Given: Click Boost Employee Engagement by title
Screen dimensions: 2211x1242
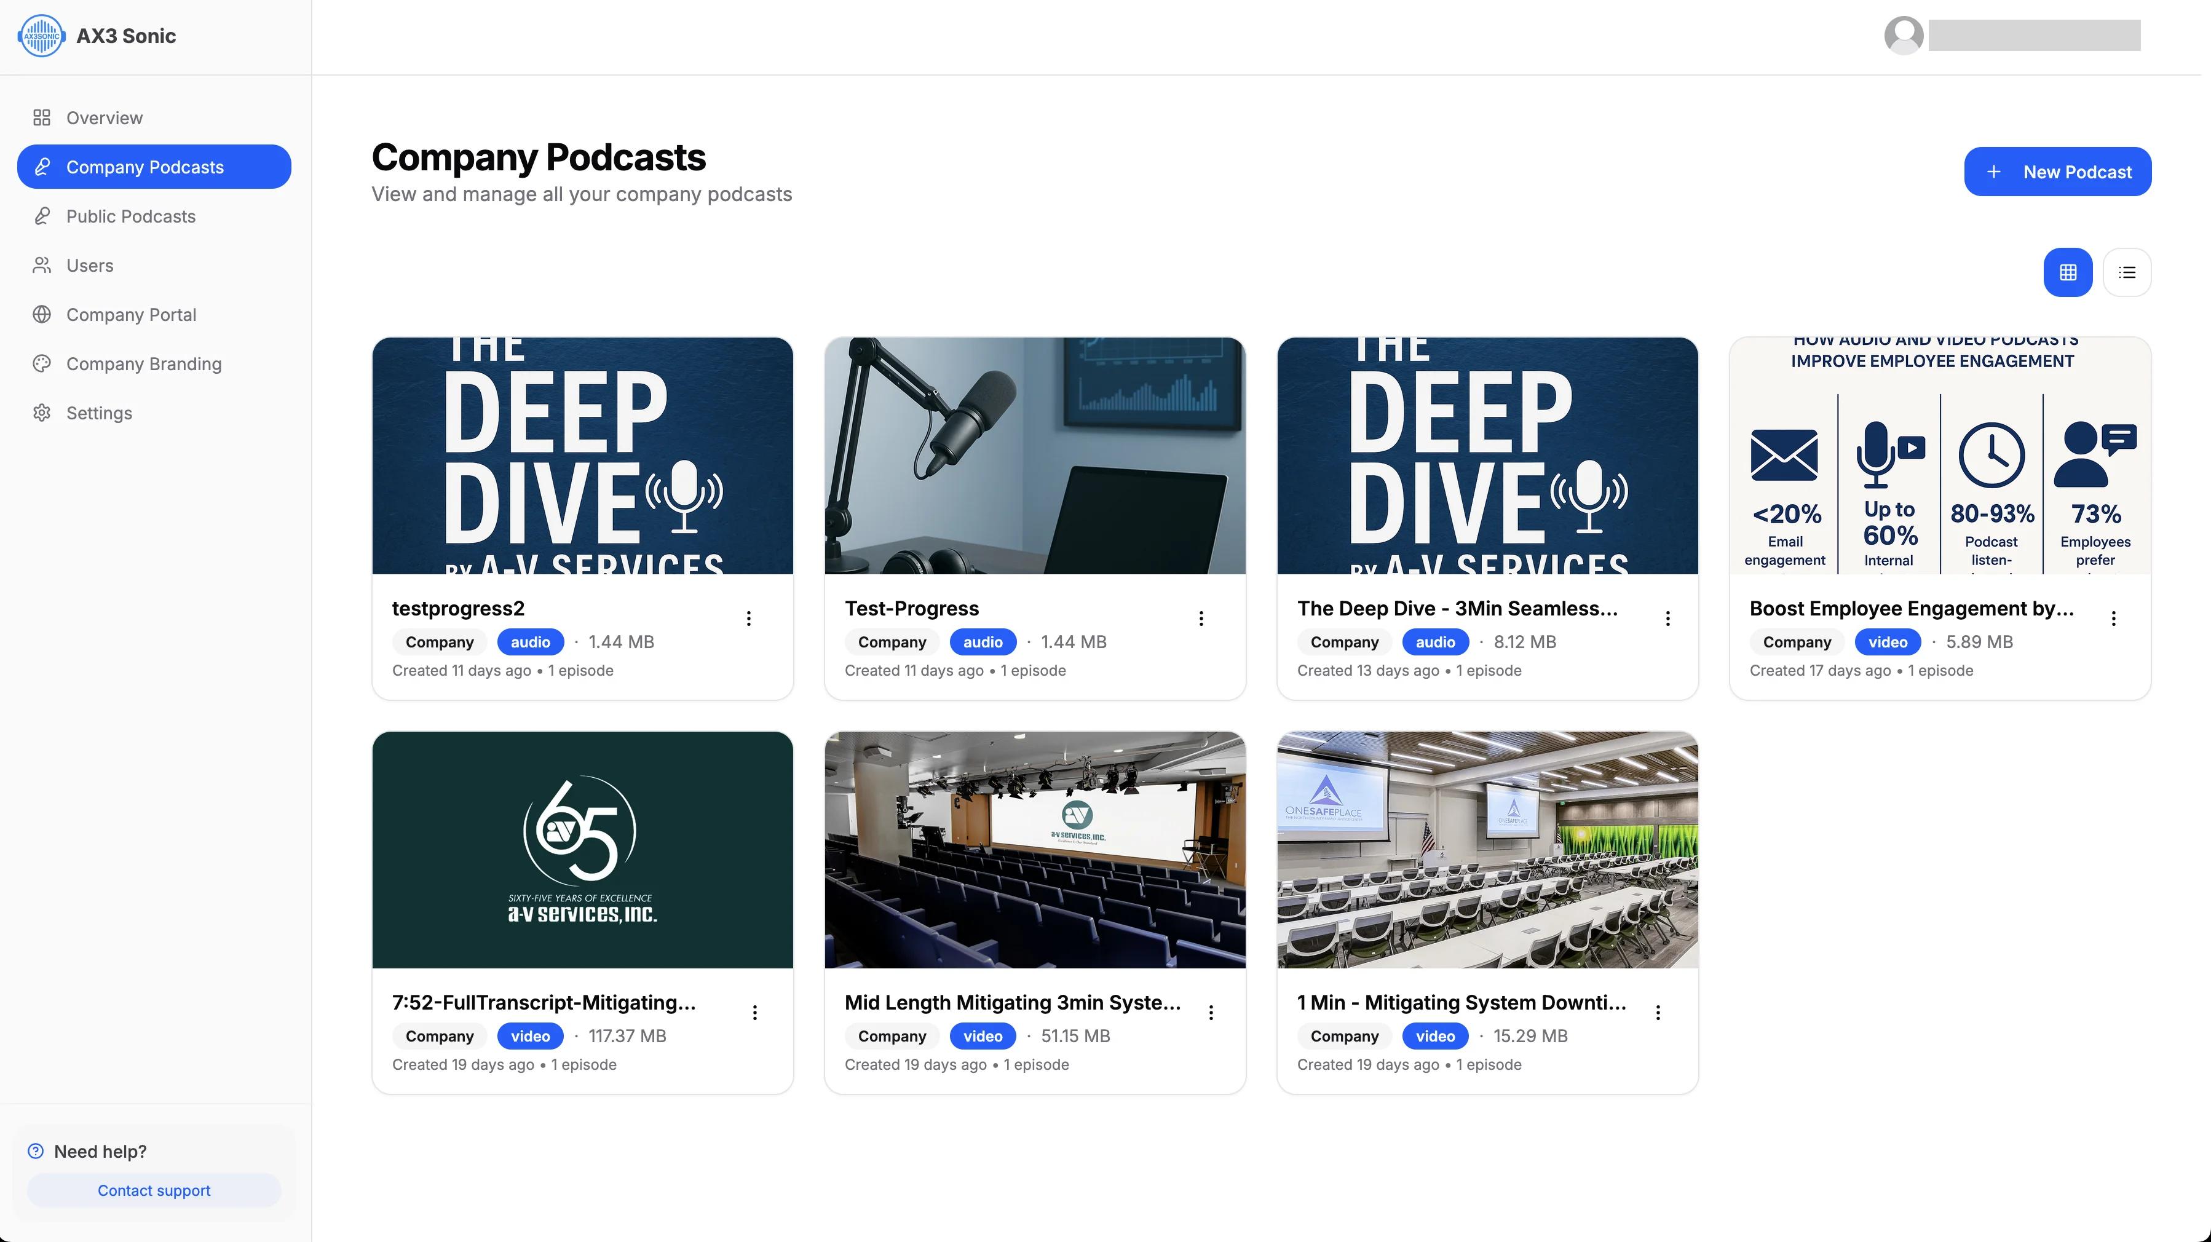Looking at the screenshot, I should click(x=1912, y=609).
